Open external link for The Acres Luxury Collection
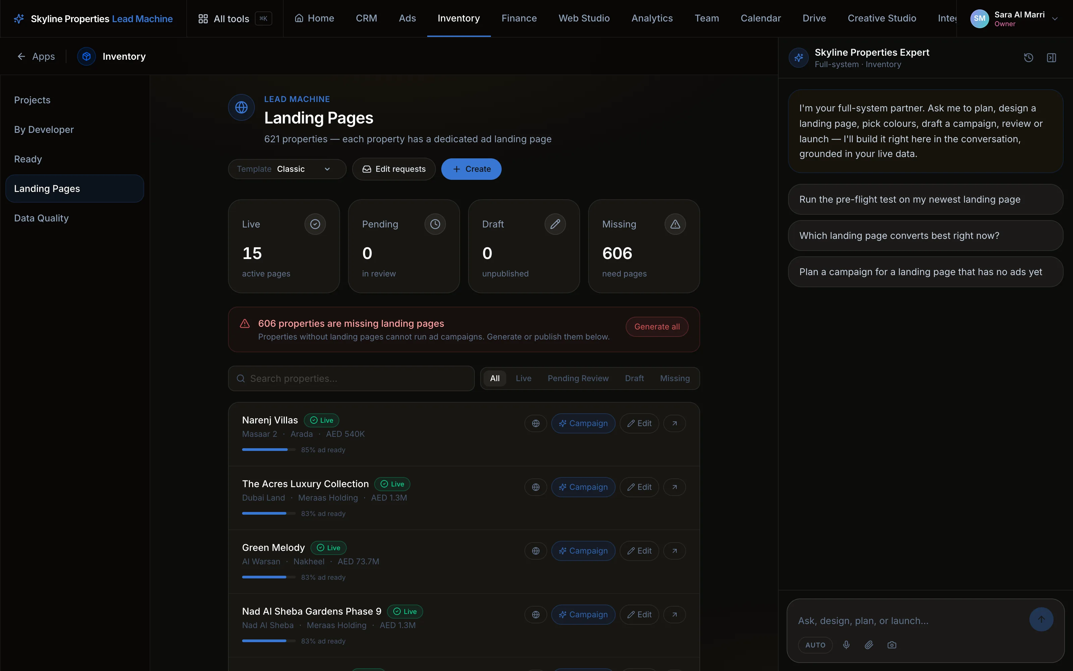Screen dimensions: 1073x671 [674, 487]
